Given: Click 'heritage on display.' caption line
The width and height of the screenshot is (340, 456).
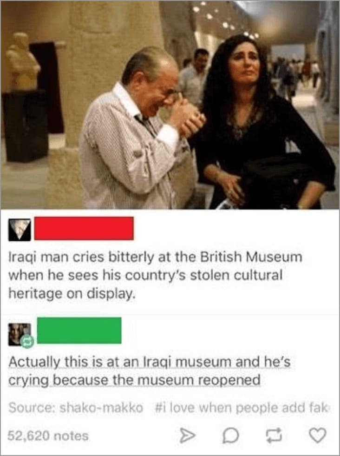Looking at the screenshot, I should pyautogui.click(x=72, y=293).
